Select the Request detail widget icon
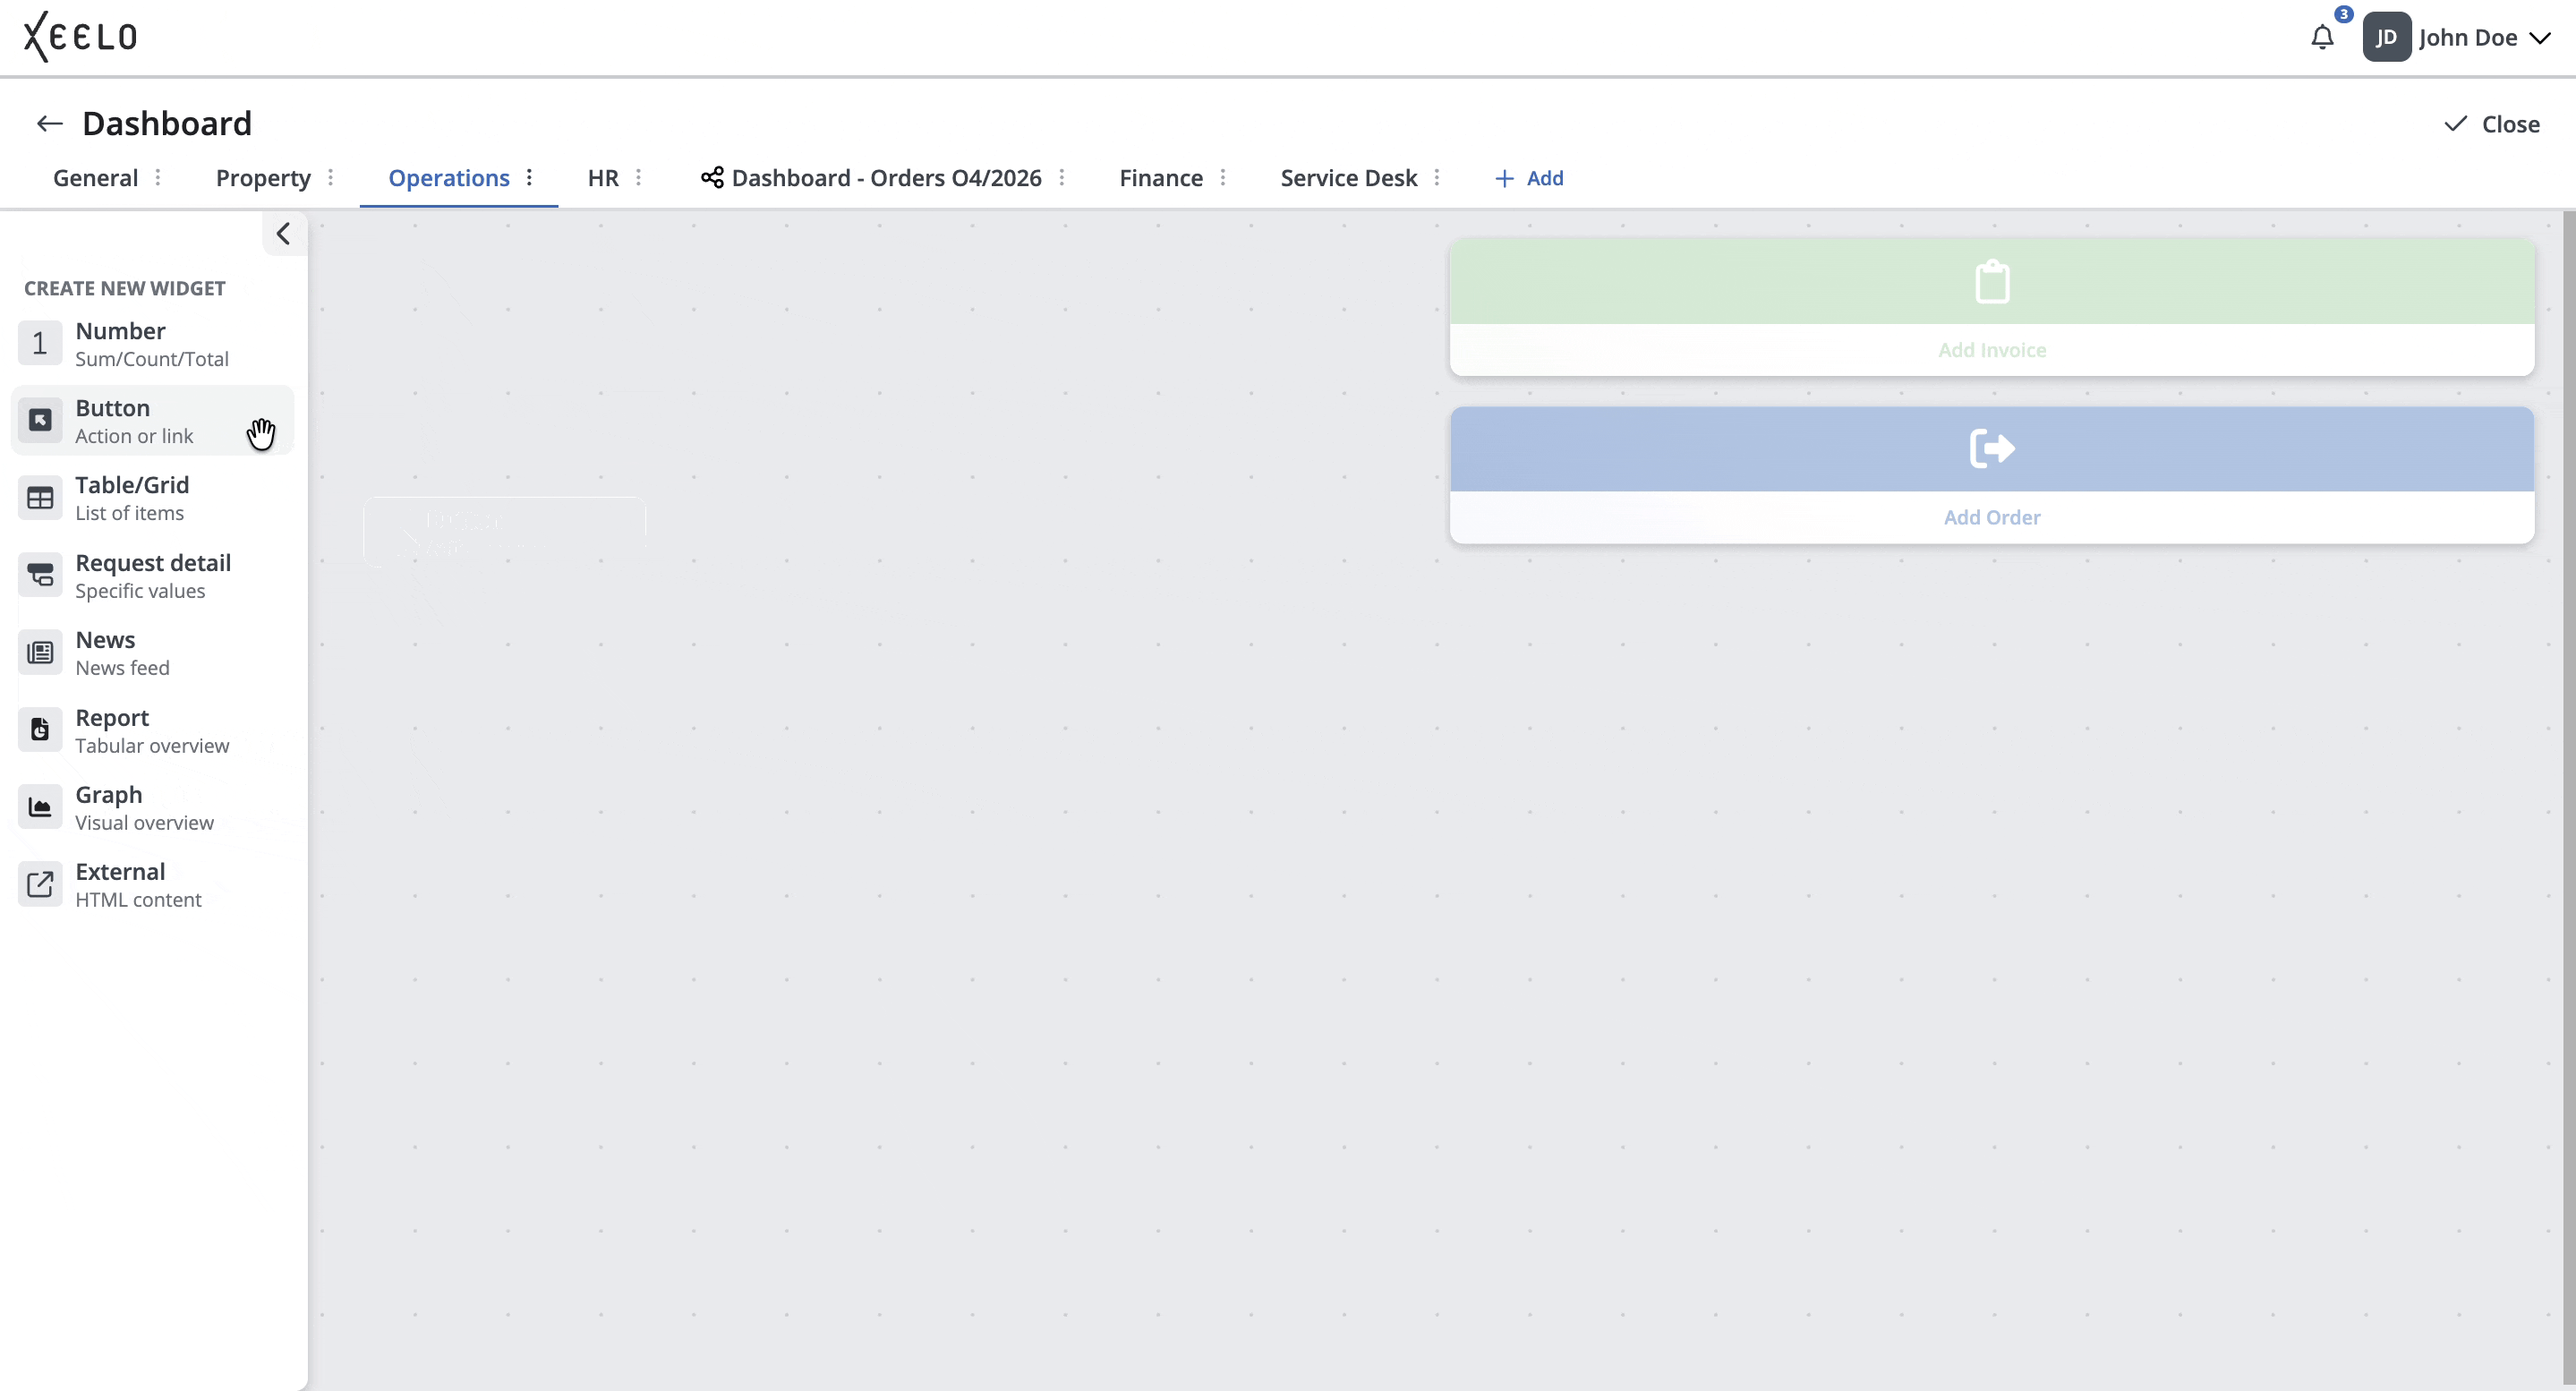 [x=40, y=575]
